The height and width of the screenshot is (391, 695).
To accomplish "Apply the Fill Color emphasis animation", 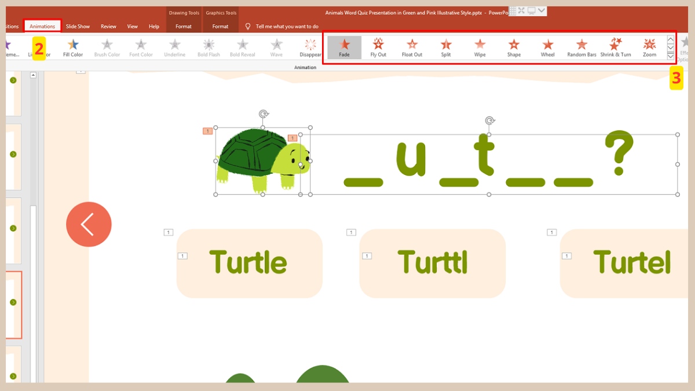I will pos(73,47).
